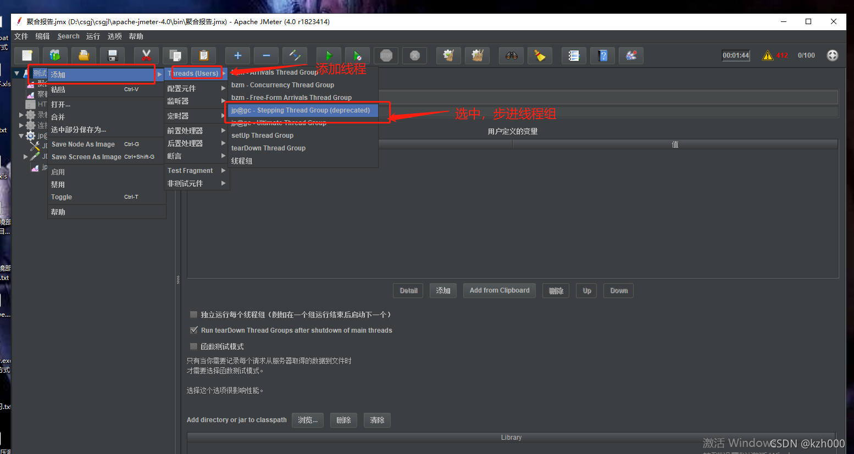Click the Reset Search brush icon

[540, 55]
